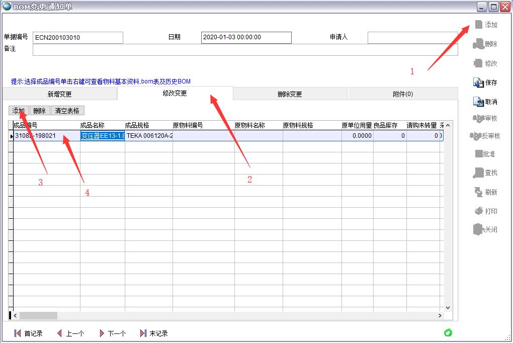513x343 pixels.
Task: Switch to the 新增变更 tab
Action: [x=59, y=94]
